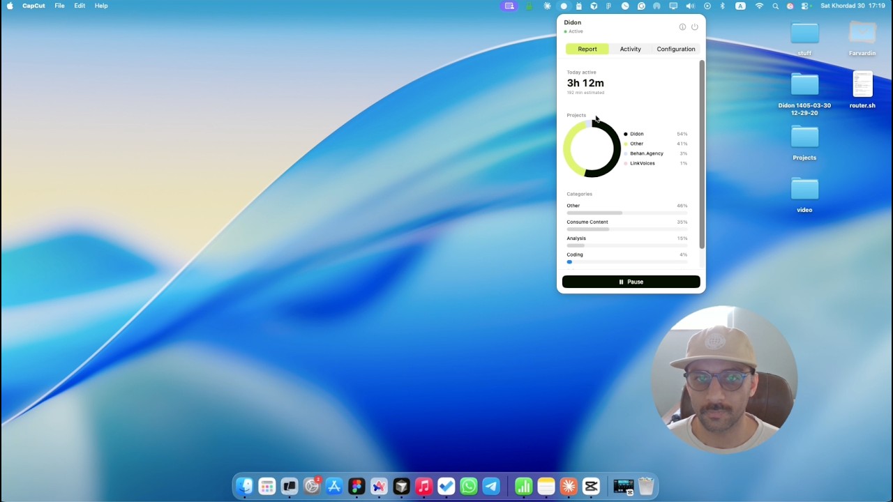The height and width of the screenshot is (502, 893).
Task: Launch Figma from the Dock
Action: click(x=357, y=486)
